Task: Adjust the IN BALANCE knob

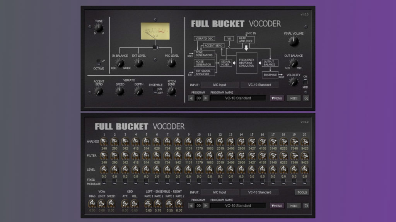Action: [x=120, y=63]
